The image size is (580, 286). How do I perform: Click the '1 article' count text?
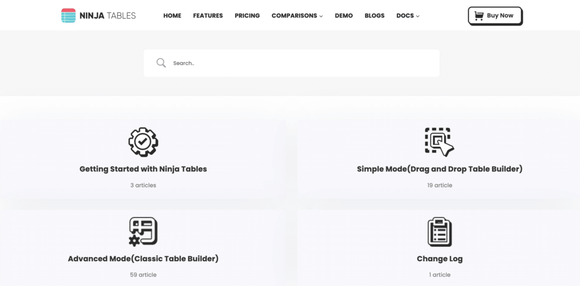(440, 275)
